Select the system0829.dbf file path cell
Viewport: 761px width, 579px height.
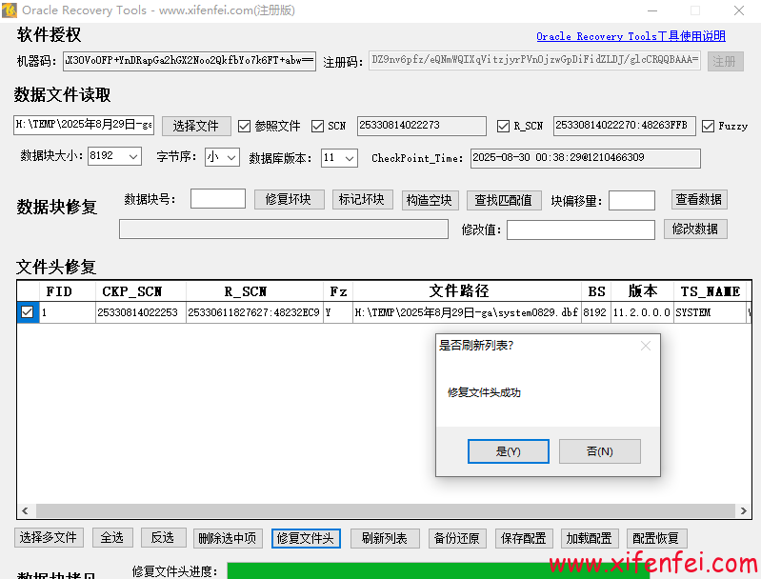467,312
